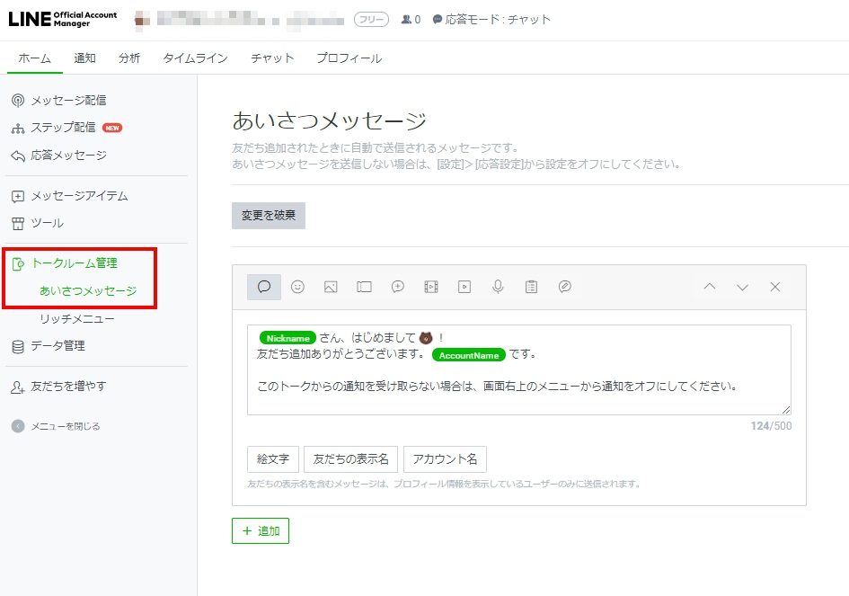Switch to the チャット tab

(272, 58)
